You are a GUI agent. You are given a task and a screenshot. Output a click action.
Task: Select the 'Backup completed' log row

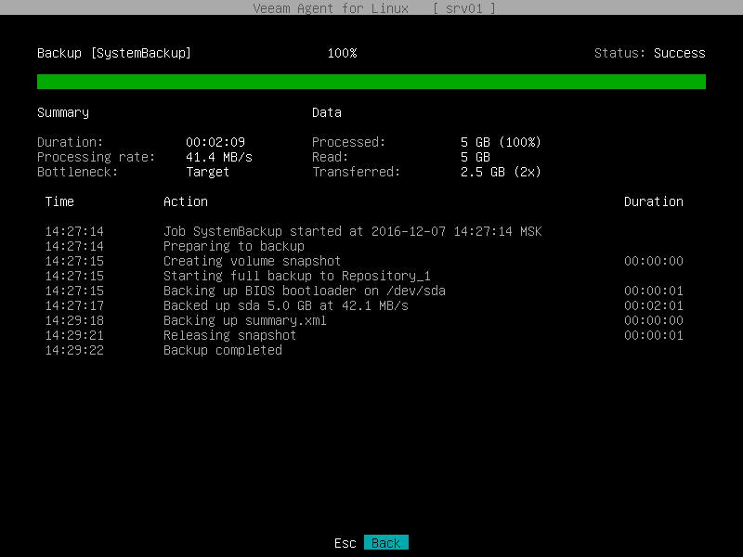[364, 350]
